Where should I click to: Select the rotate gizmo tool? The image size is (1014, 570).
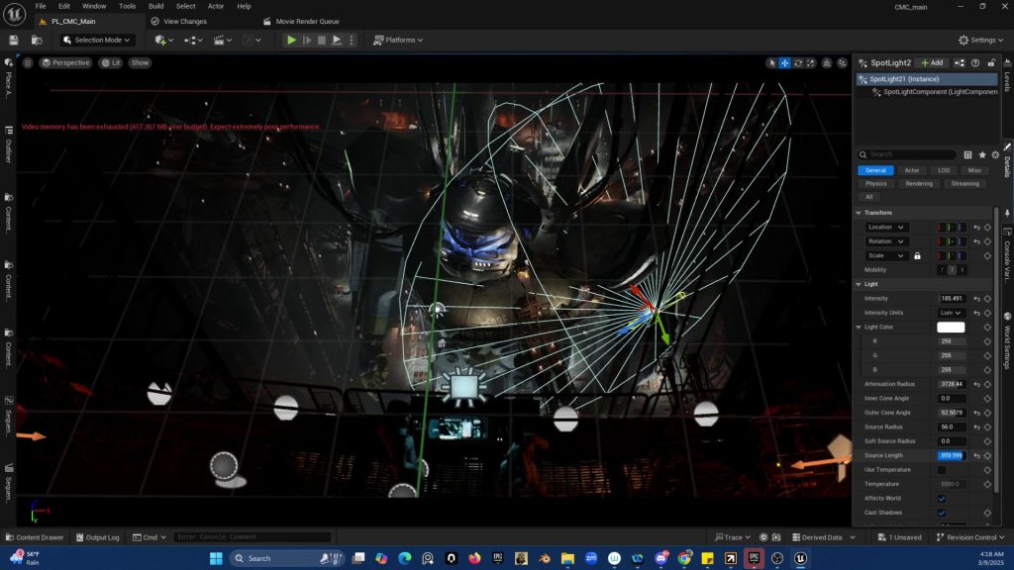click(x=798, y=62)
